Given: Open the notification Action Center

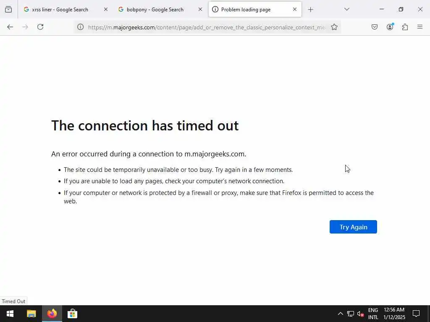Looking at the screenshot, I should tap(416, 314).
